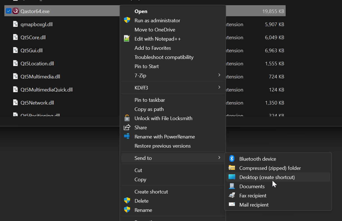The width and height of the screenshot is (342, 221).
Task: Select Troubleshoot compatibility entry
Action: click(x=164, y=57)
